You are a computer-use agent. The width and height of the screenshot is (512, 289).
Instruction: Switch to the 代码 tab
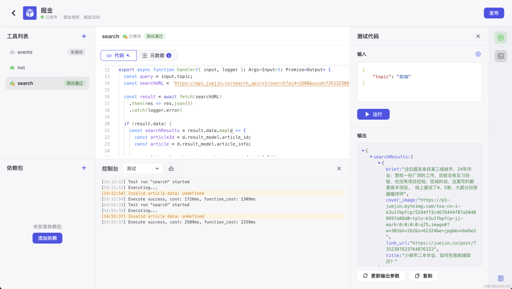click(118, 56)
